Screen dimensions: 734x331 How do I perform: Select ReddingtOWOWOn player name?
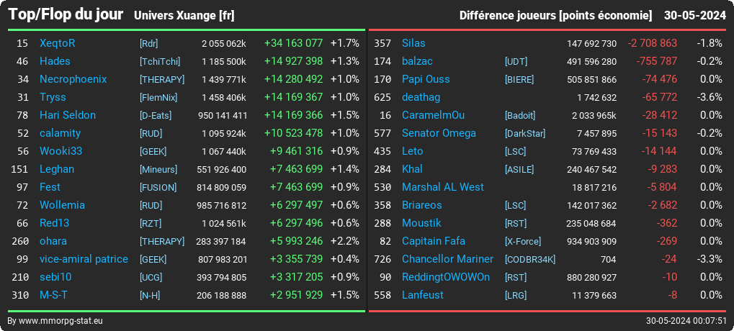coord(446,277)
